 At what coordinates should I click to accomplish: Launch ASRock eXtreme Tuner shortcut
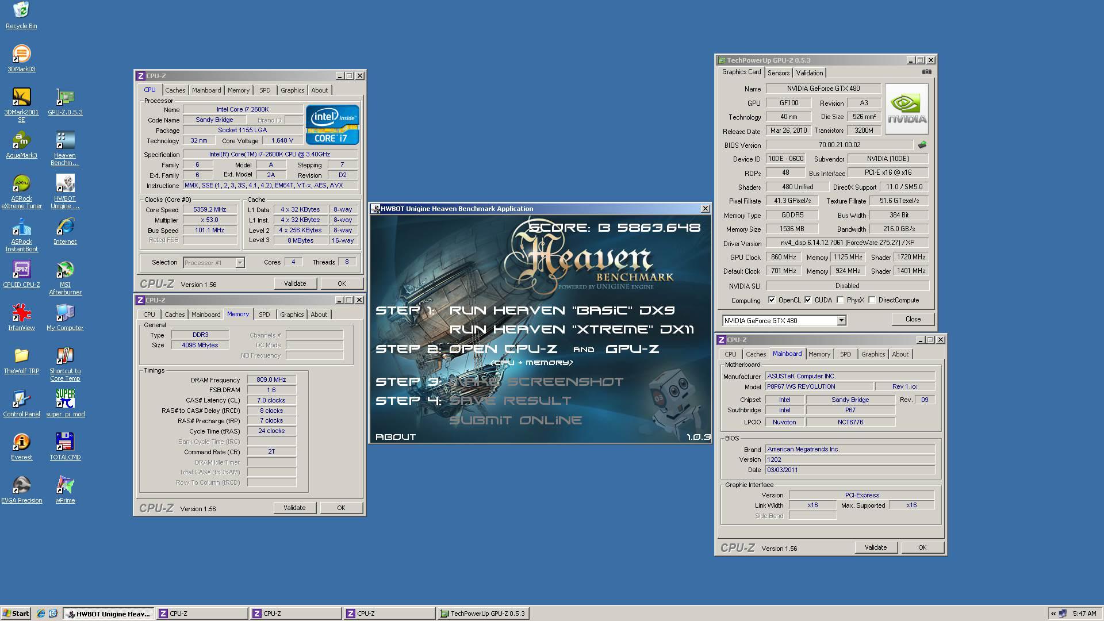pyautogui.click(x=21, y=191)
